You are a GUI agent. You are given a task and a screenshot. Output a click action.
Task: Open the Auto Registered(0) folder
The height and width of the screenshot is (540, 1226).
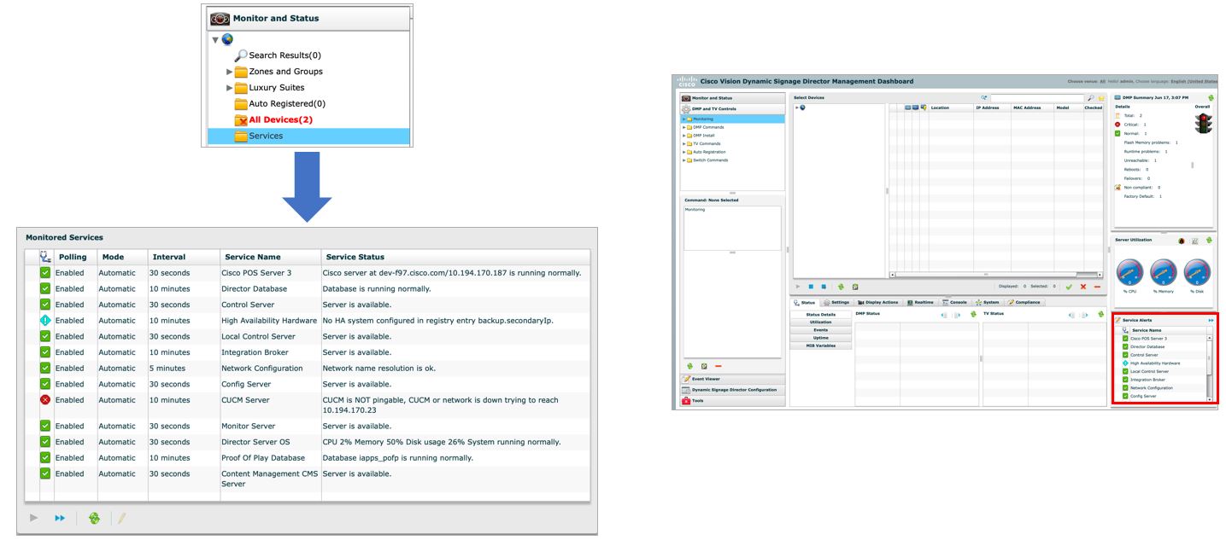click(x=286, y=103)
